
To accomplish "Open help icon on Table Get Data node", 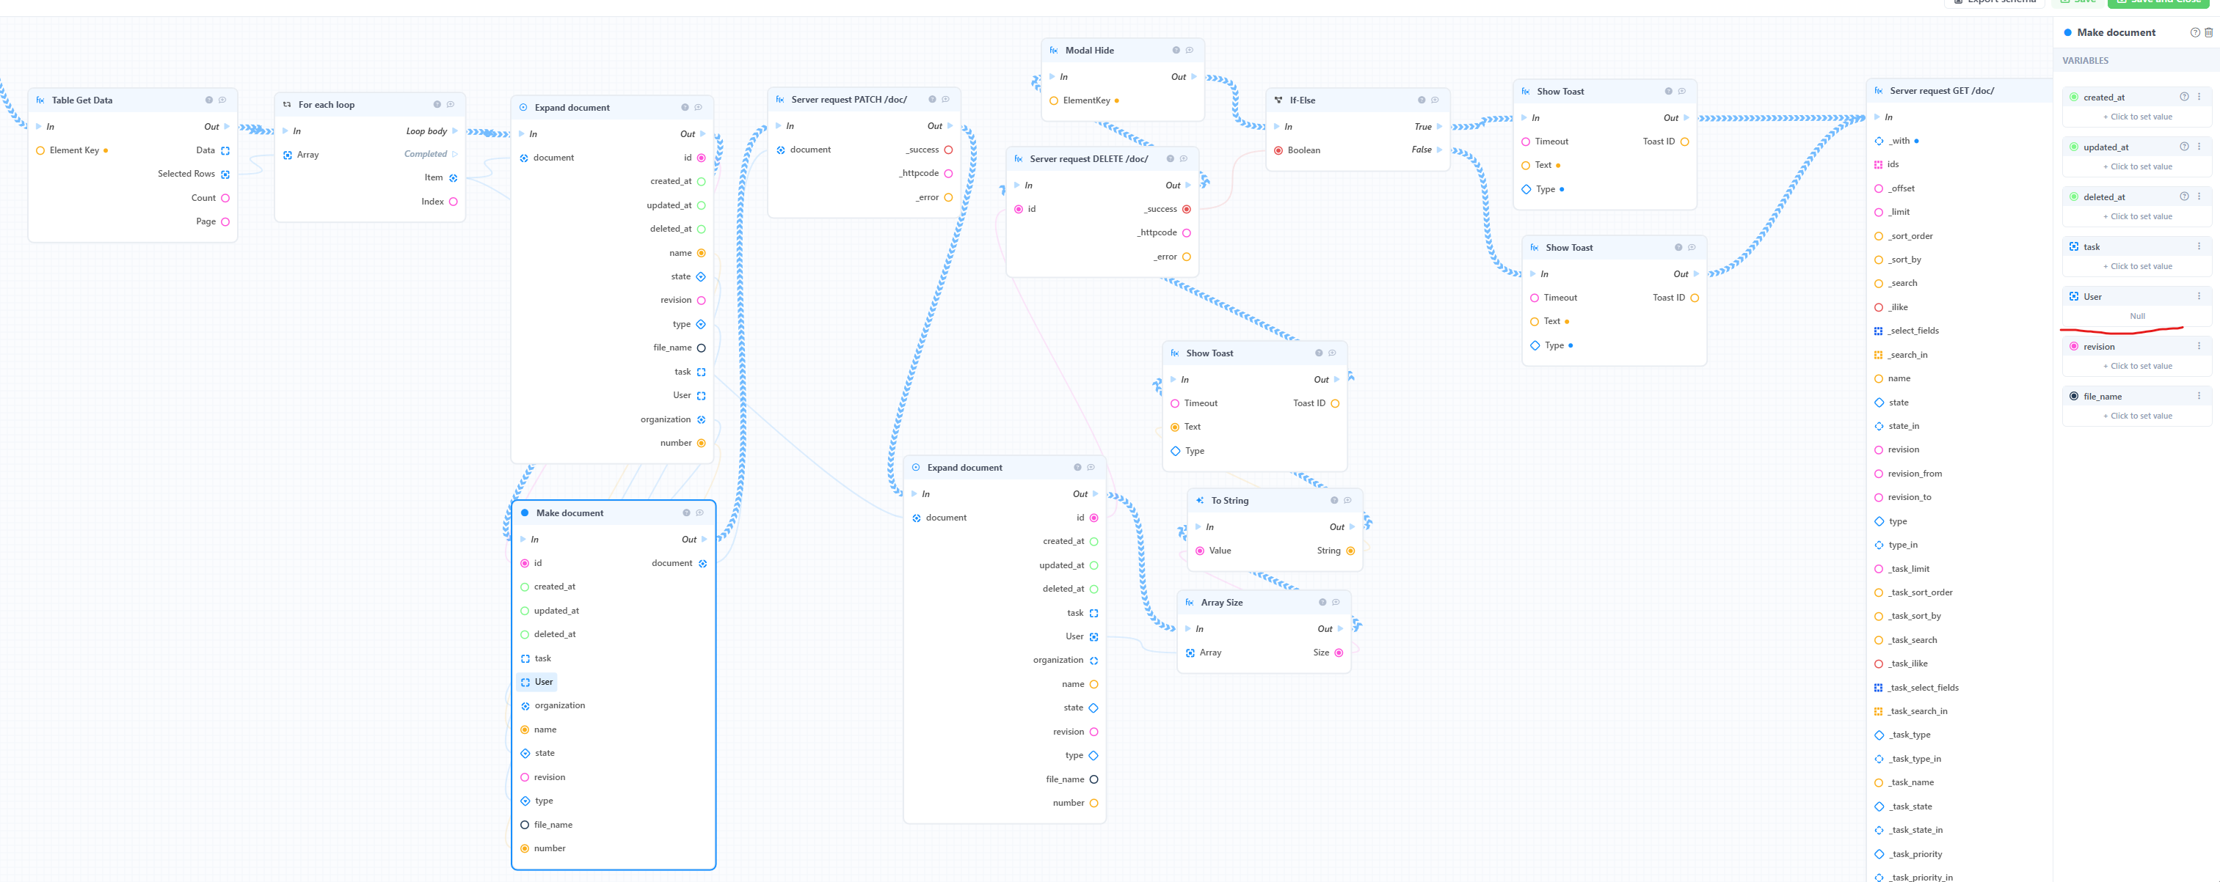I will point(208,100).
